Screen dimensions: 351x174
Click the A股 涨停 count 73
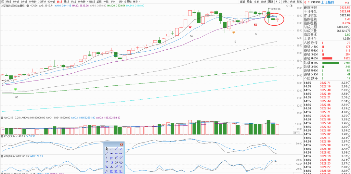point(348,43)
